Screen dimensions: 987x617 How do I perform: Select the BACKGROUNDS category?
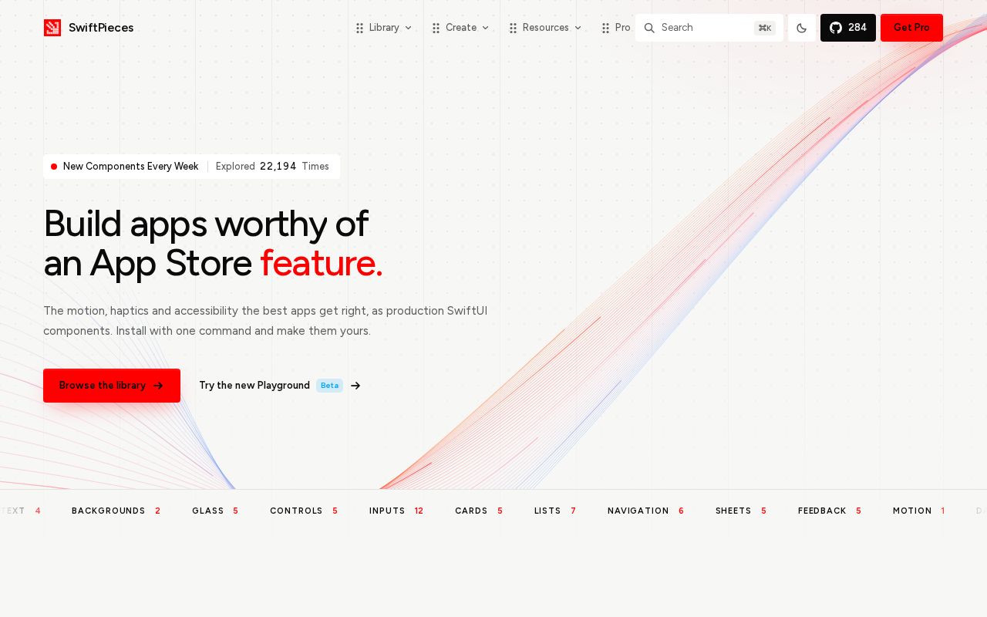pyautogui.click(x=116, y=511)
